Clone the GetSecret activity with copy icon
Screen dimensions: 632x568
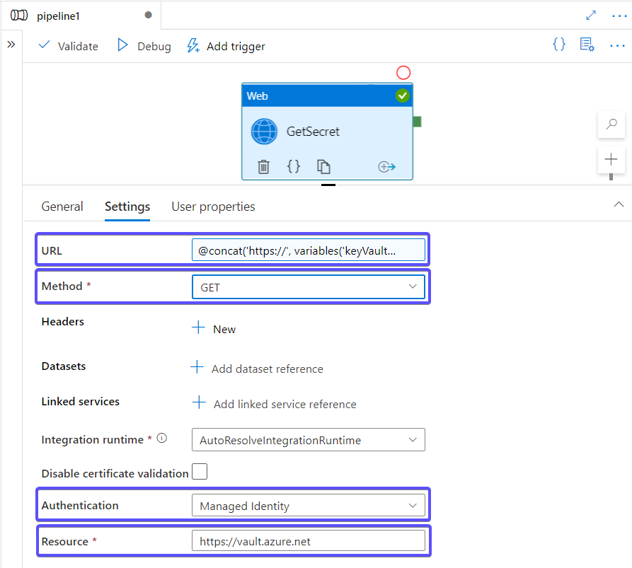click(323, 167)
